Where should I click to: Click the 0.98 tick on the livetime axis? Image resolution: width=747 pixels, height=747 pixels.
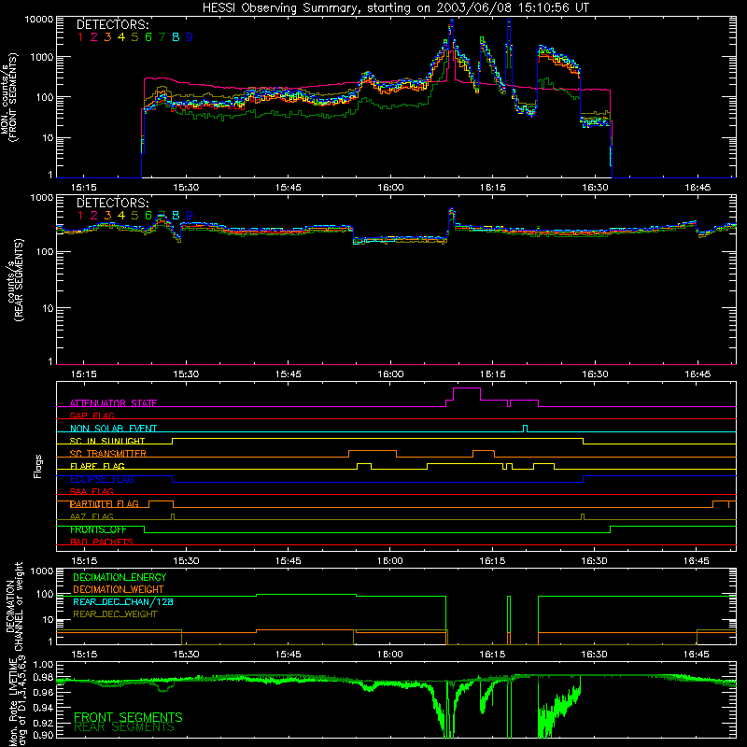44,678
